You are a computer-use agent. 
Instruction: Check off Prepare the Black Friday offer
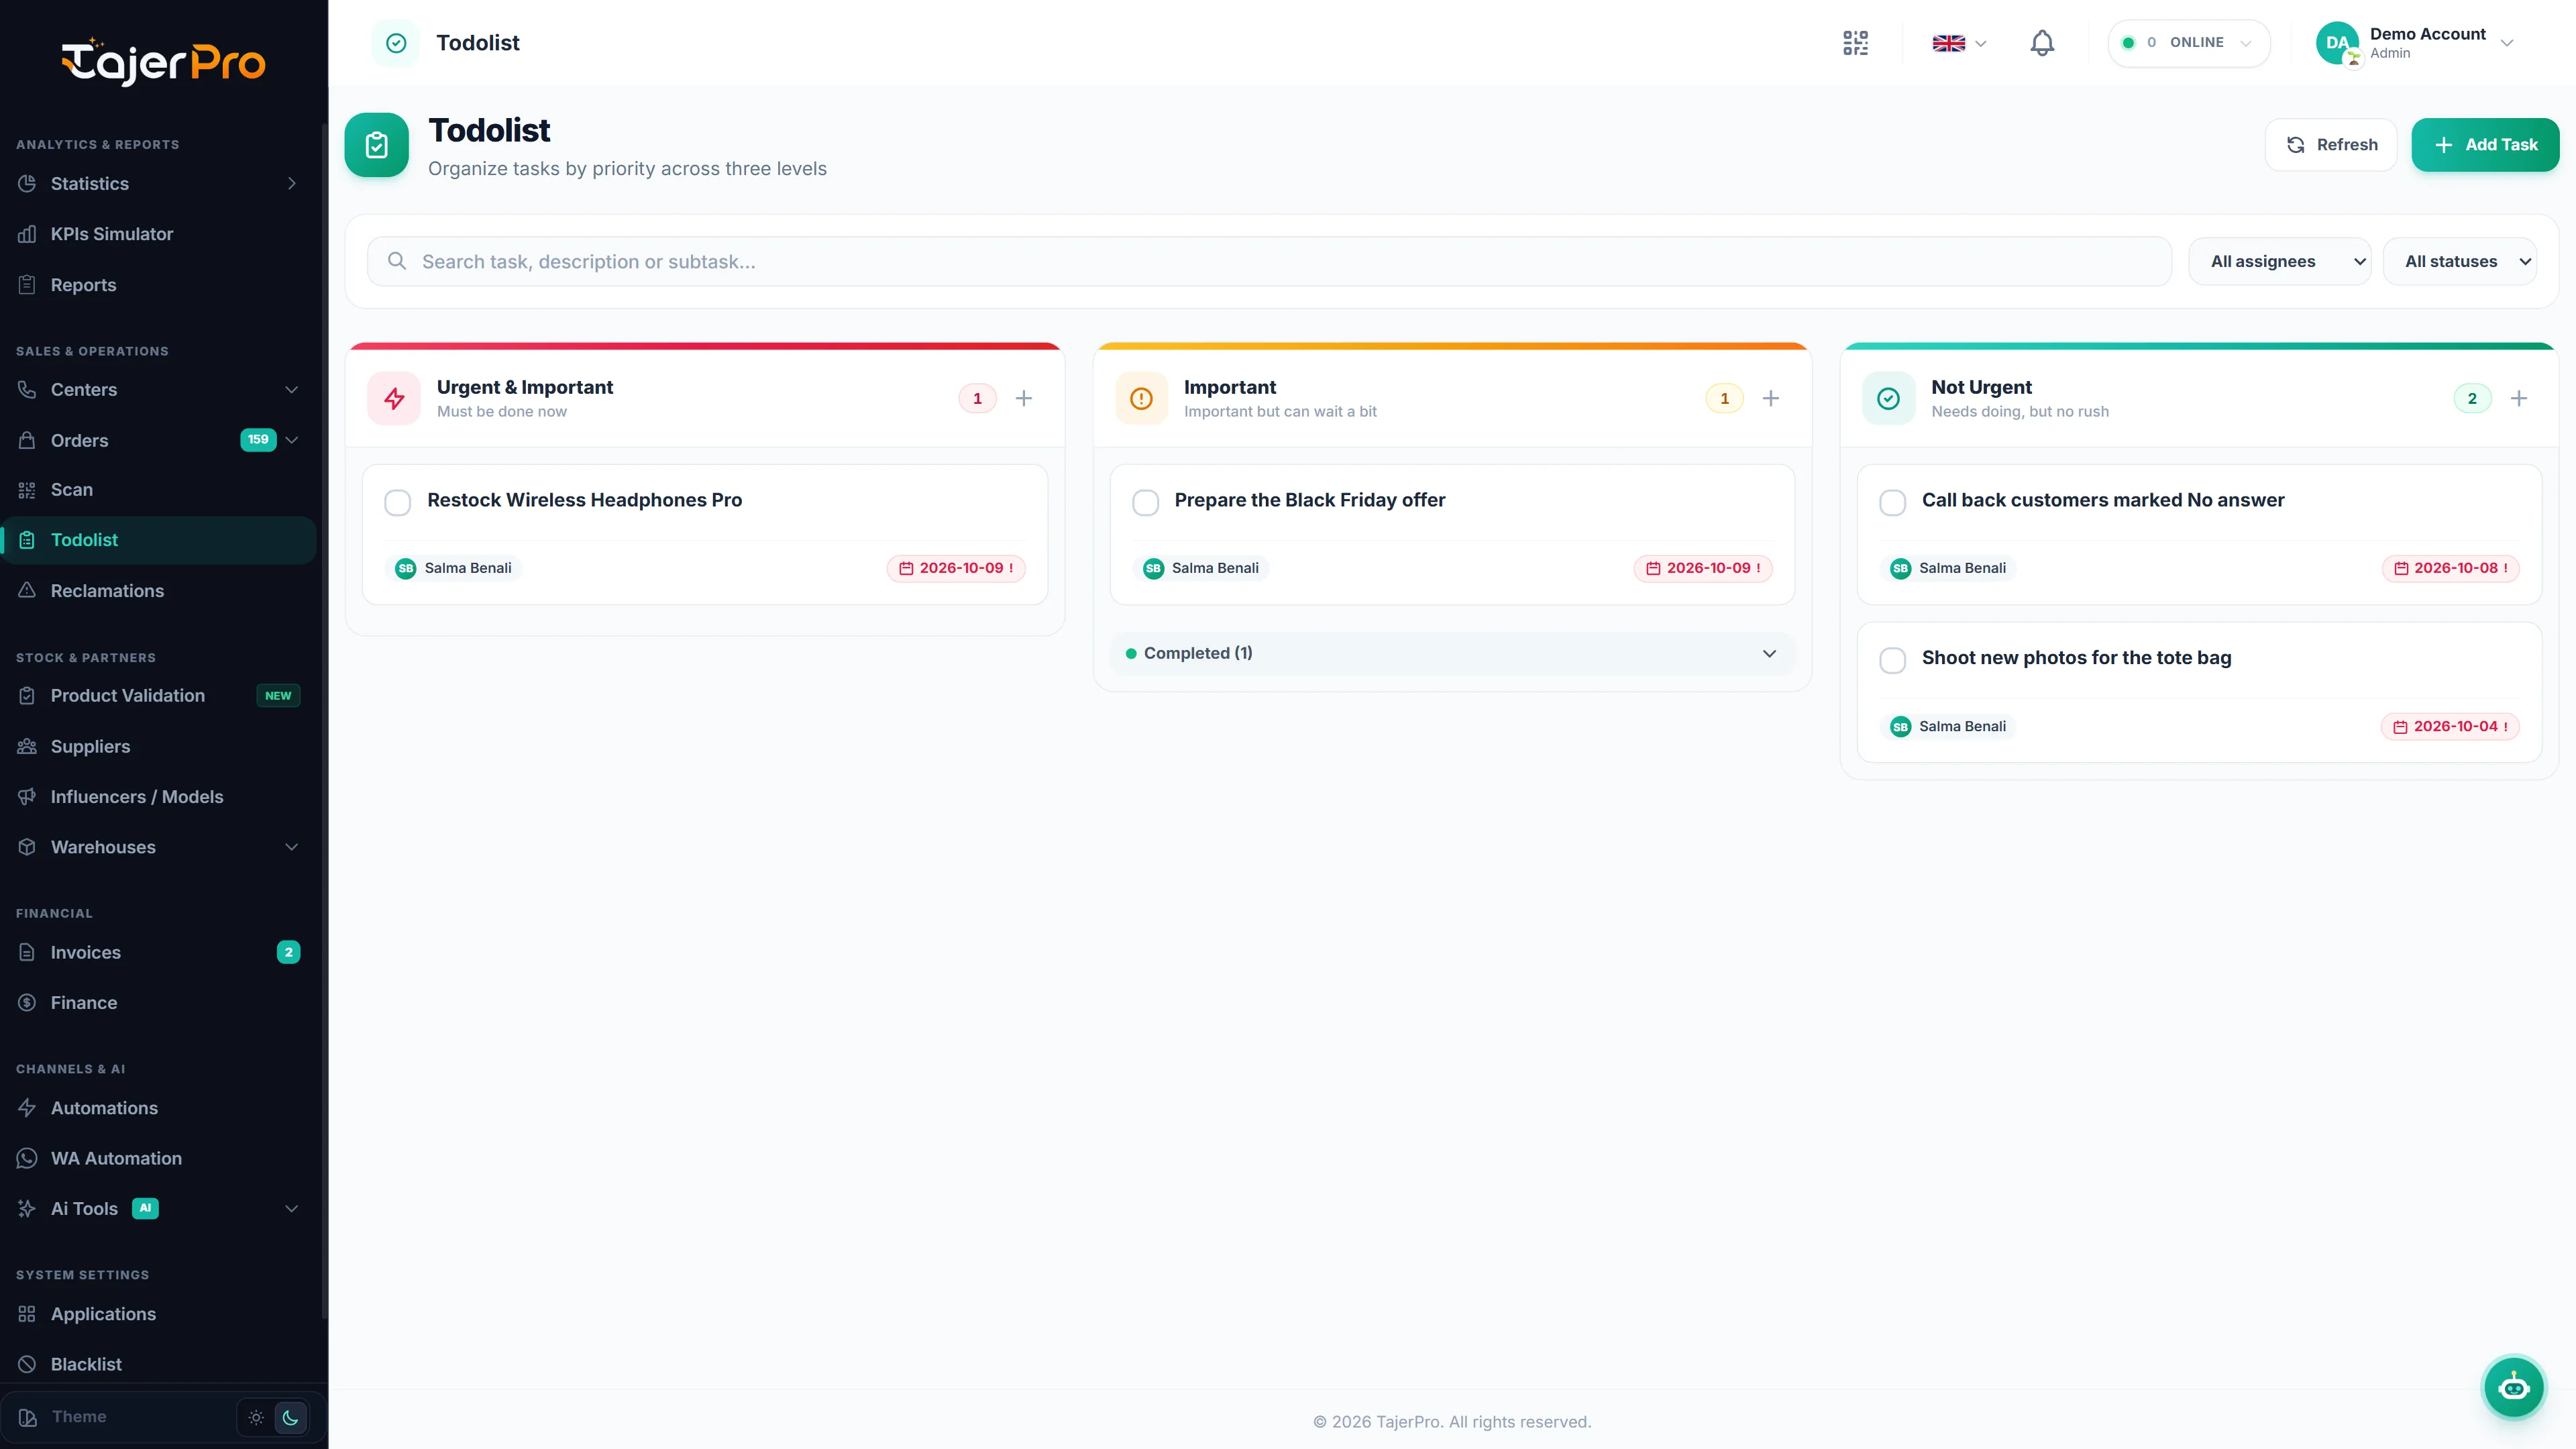pos(1146,502)
